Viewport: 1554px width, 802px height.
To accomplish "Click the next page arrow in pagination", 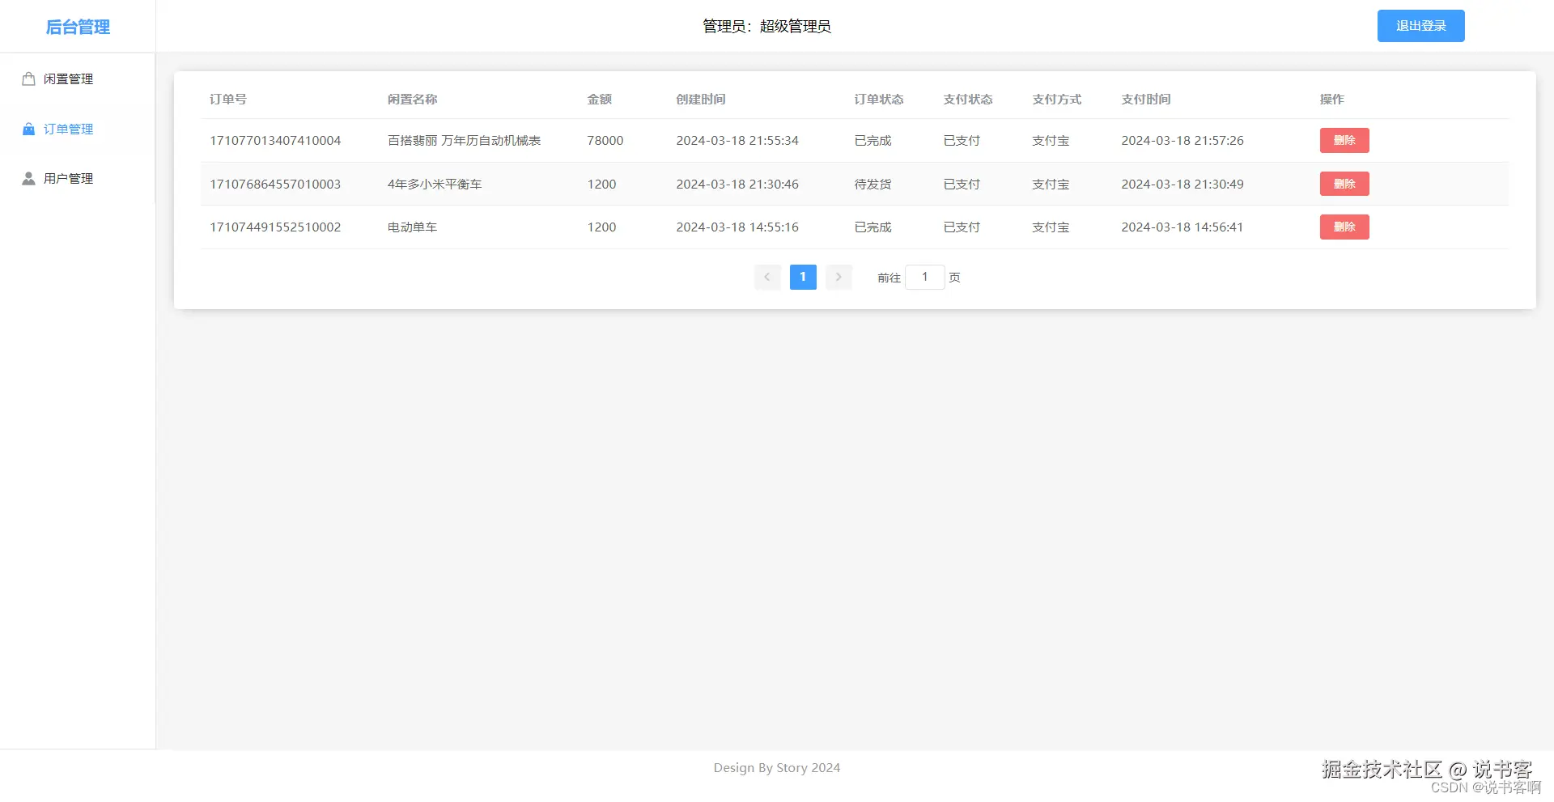I will click(x=838, y=277).
